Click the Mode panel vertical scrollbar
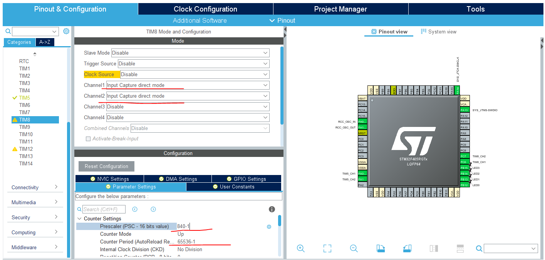The width and height of the screenshot is (545, 260). coord(282,85)
